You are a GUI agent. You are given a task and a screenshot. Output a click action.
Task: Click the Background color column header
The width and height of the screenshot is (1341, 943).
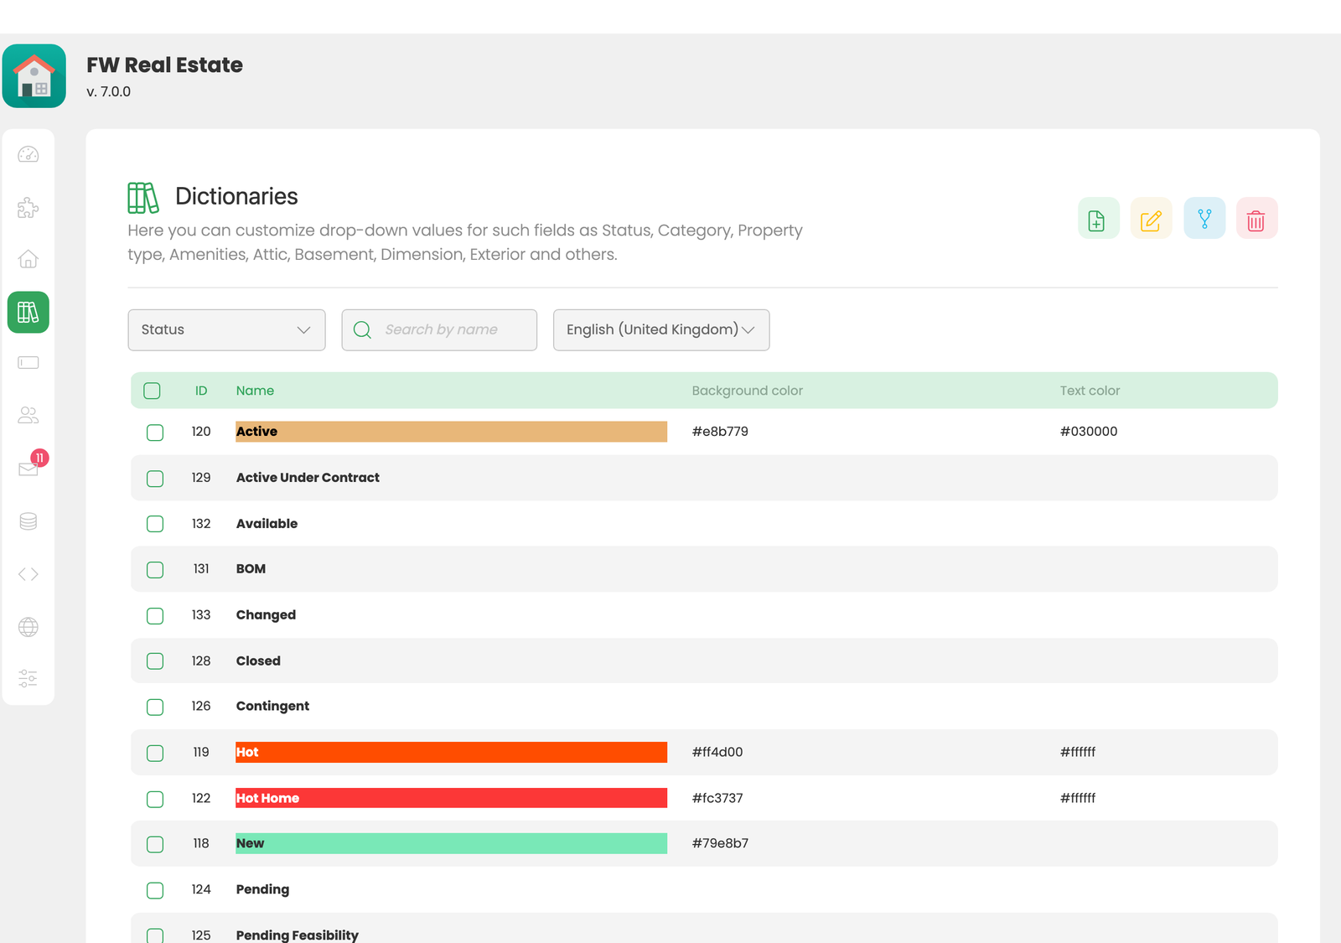click(x=748, y=391)
